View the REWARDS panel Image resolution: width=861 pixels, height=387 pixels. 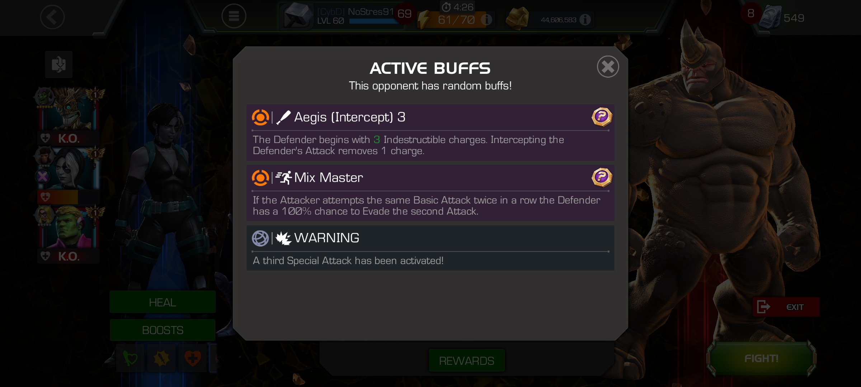(x=467, y=360)
